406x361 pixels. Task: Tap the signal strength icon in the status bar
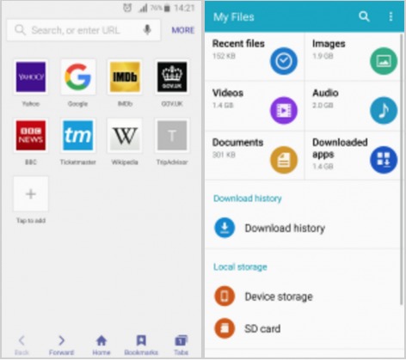(143, 9)
